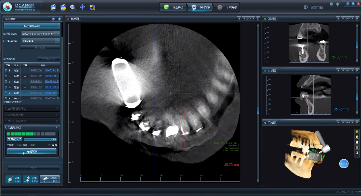Click the top icon in the 3D view side toolbar
Viewport: 361px width, 196px height.
coord(357,132)
